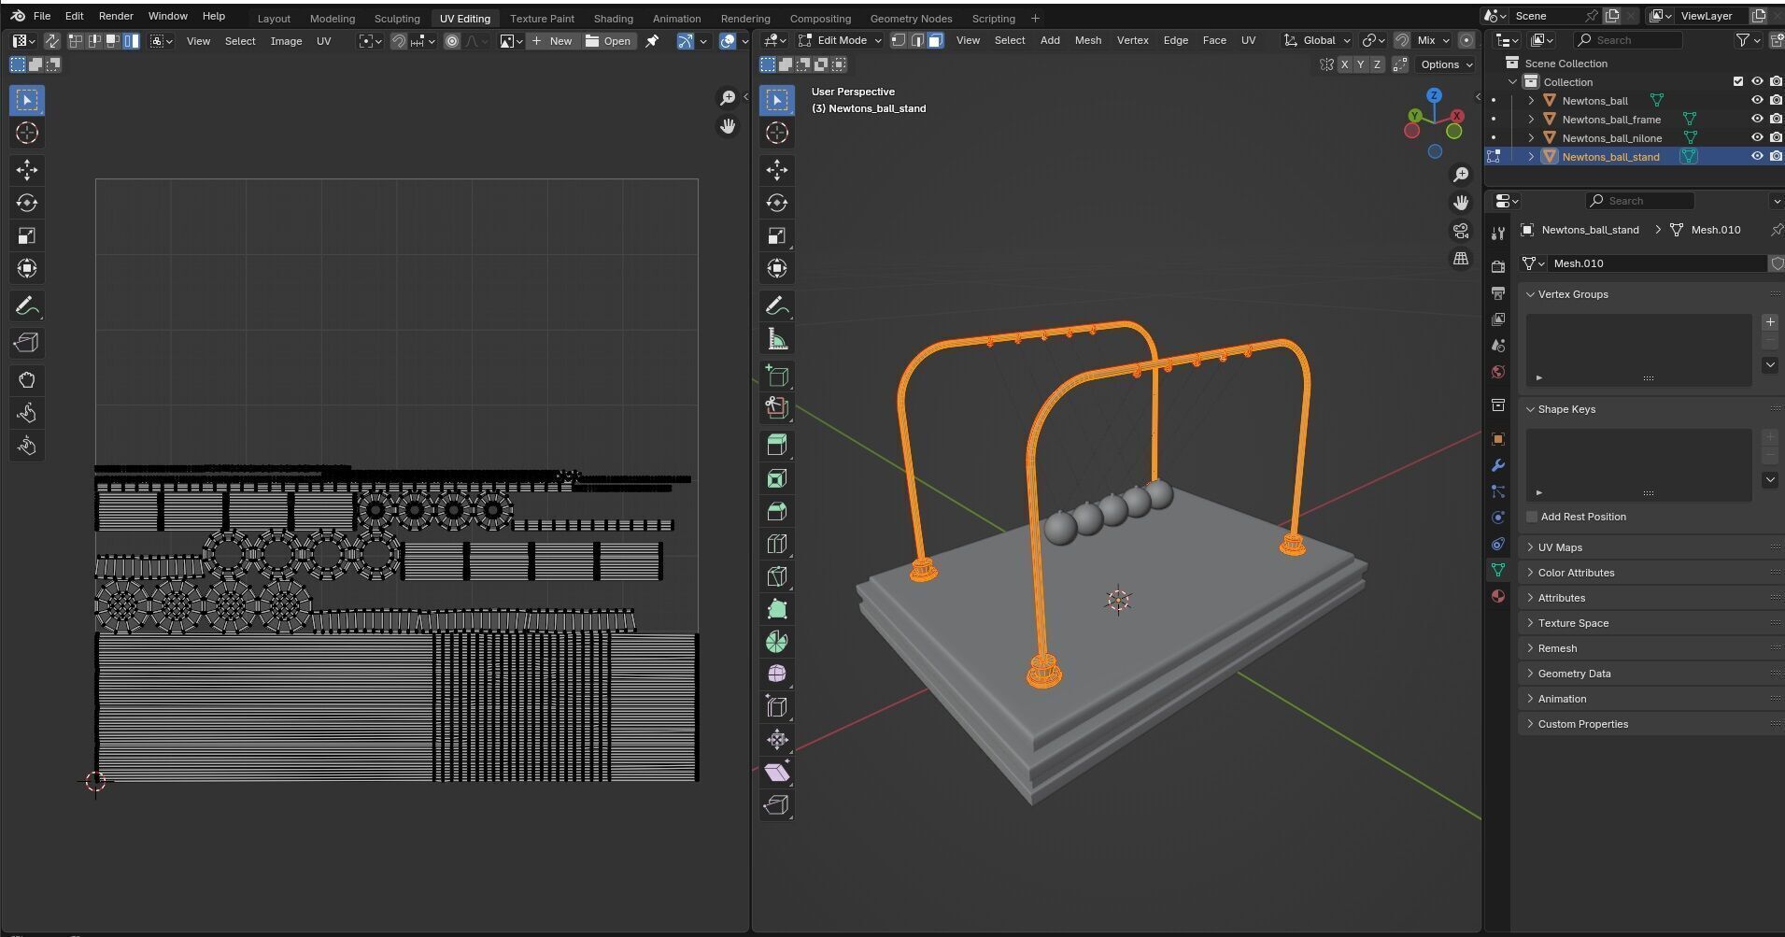Click the outliner Search field
This screenshot has height=937, width=1785.
(1628, 40)
